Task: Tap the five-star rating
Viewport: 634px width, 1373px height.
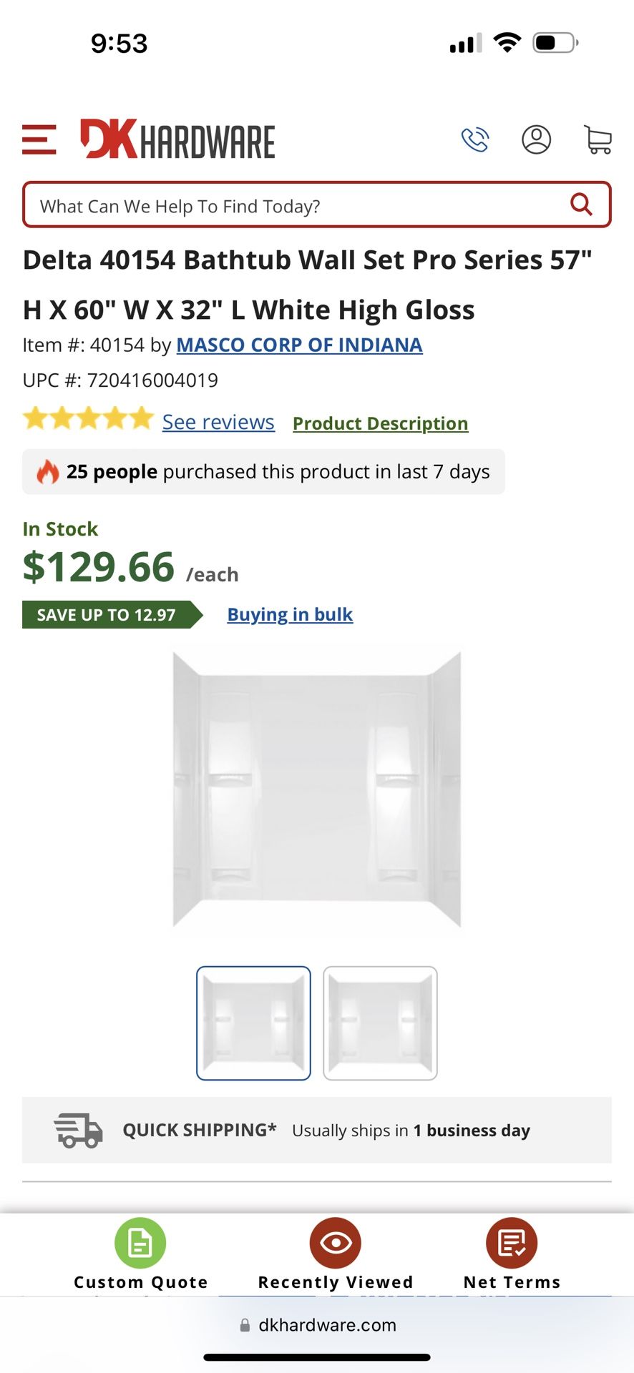Action: point(88,418)
